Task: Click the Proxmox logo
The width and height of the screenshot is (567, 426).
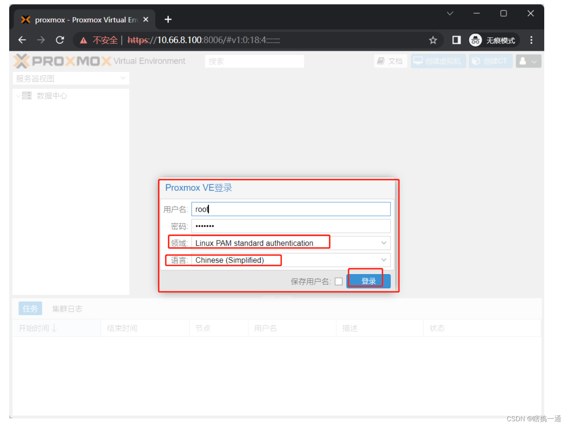Action: (x=62, y=61)
